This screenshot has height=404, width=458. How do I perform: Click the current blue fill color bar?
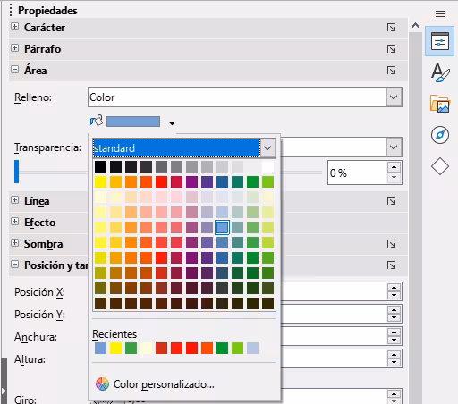(x=133, y=122)
